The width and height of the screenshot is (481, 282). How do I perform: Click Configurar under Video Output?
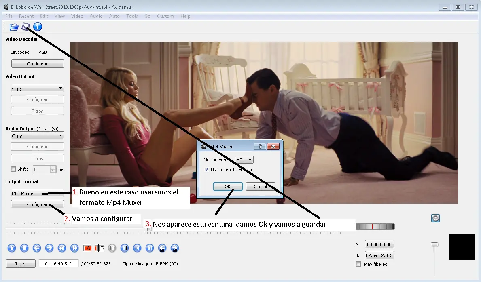point(38,99)
